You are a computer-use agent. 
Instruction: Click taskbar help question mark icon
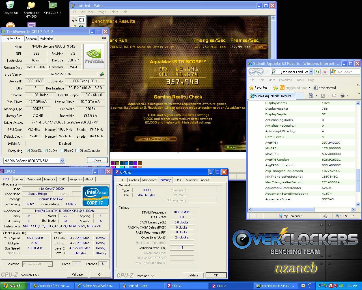tap(303, 286)
